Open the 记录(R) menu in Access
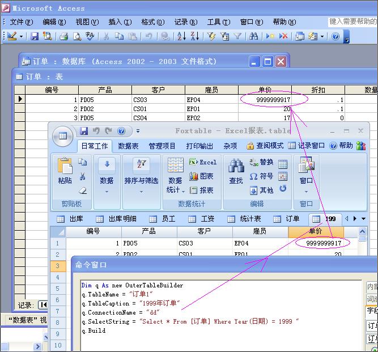The width and height of the screenshot is (378, 352). (x=186, y=22)
